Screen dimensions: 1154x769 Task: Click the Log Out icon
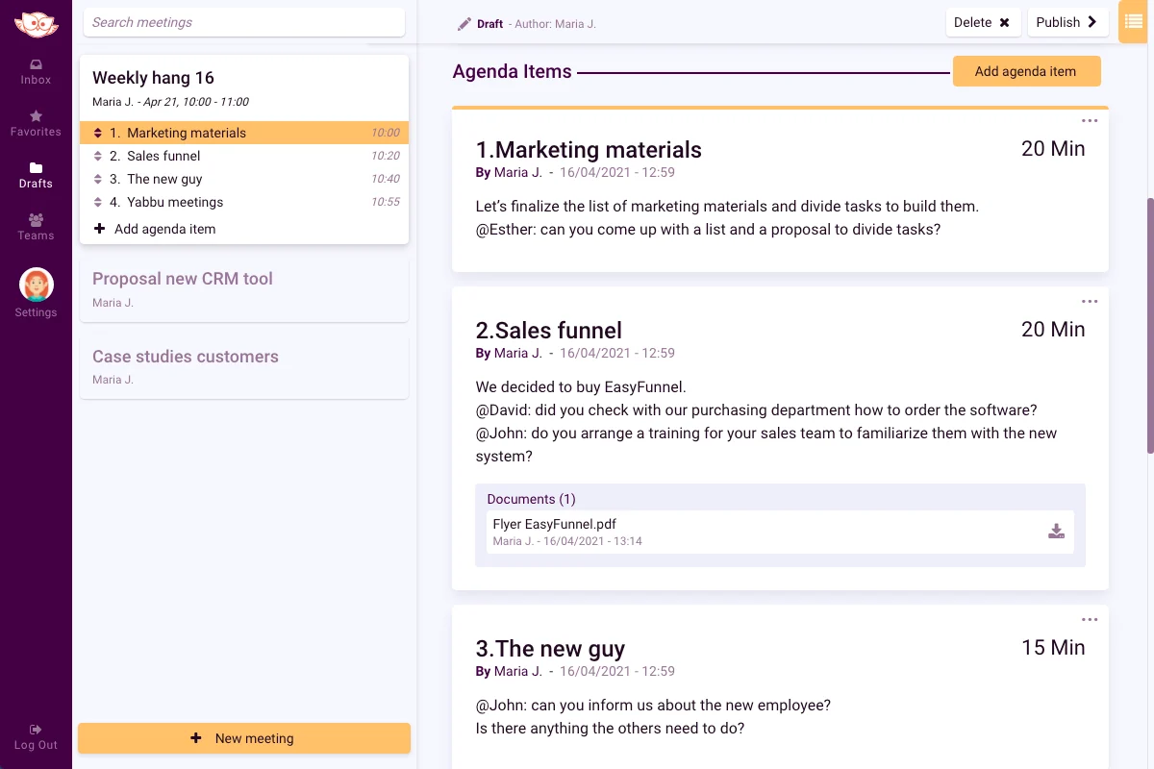(x=36, y=730)
